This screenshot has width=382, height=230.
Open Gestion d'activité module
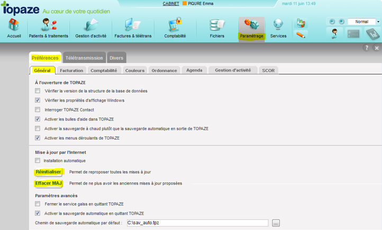click(90, 29)
